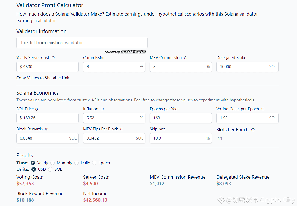Click the Inflation info icon
The height and width of the screenshot is (206, 297).
tap(102, 109)
